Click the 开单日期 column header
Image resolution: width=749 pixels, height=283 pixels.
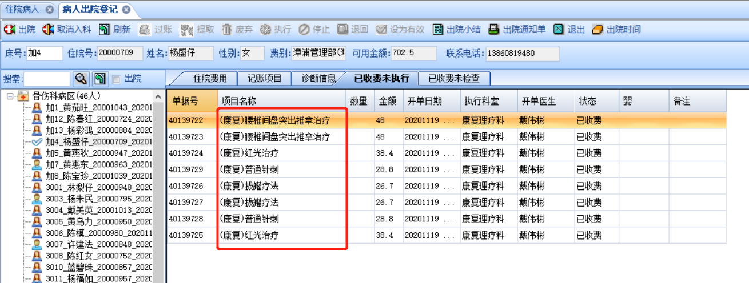tap(431, 101)
